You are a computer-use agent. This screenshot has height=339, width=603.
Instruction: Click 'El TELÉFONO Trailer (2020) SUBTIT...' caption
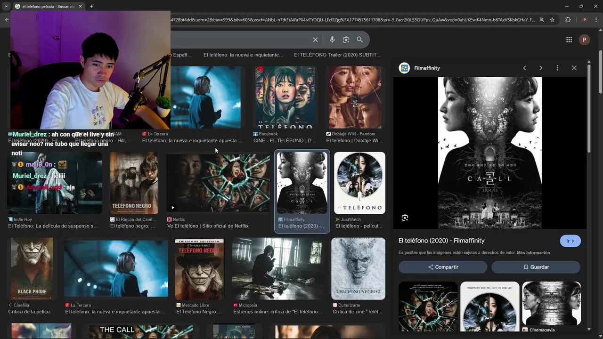(x=337, y=55)
